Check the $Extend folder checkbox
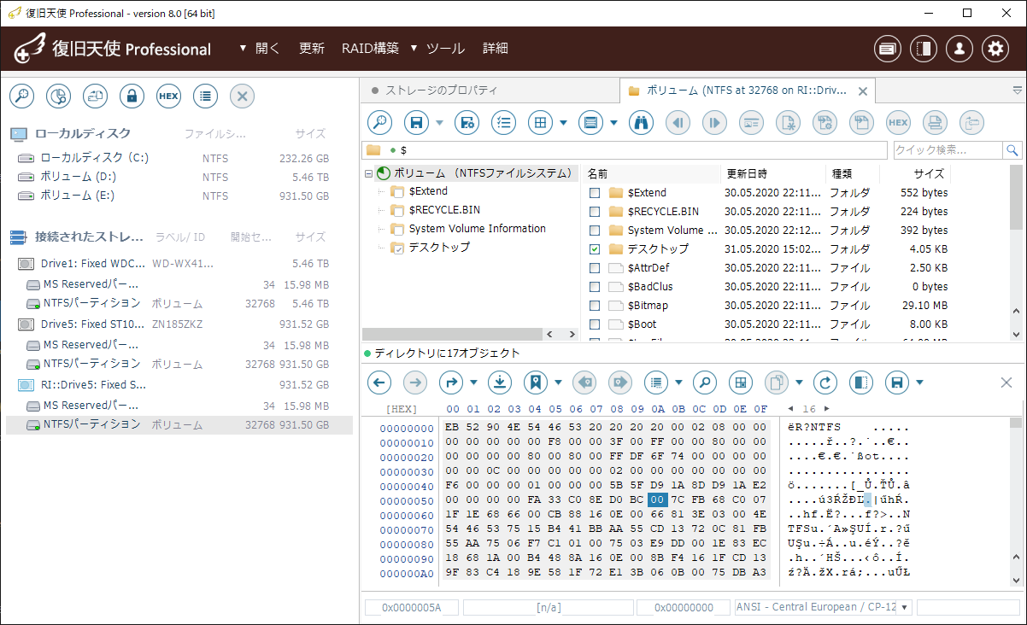Screen dimensions: 1027x625 click(595, 193)
